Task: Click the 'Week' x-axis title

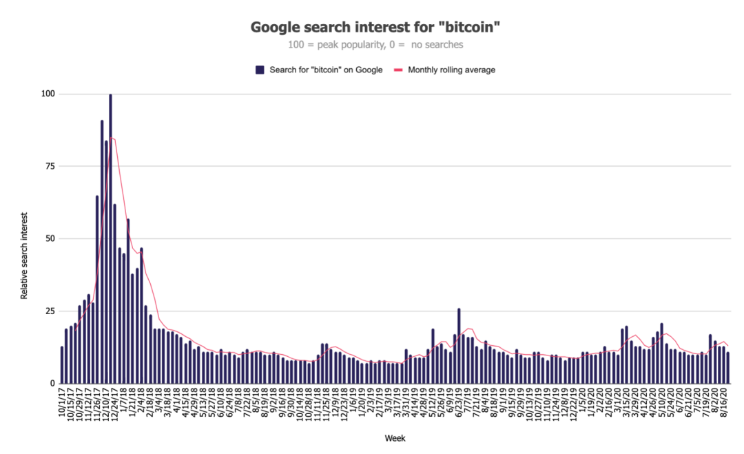Action: point(395,438)
